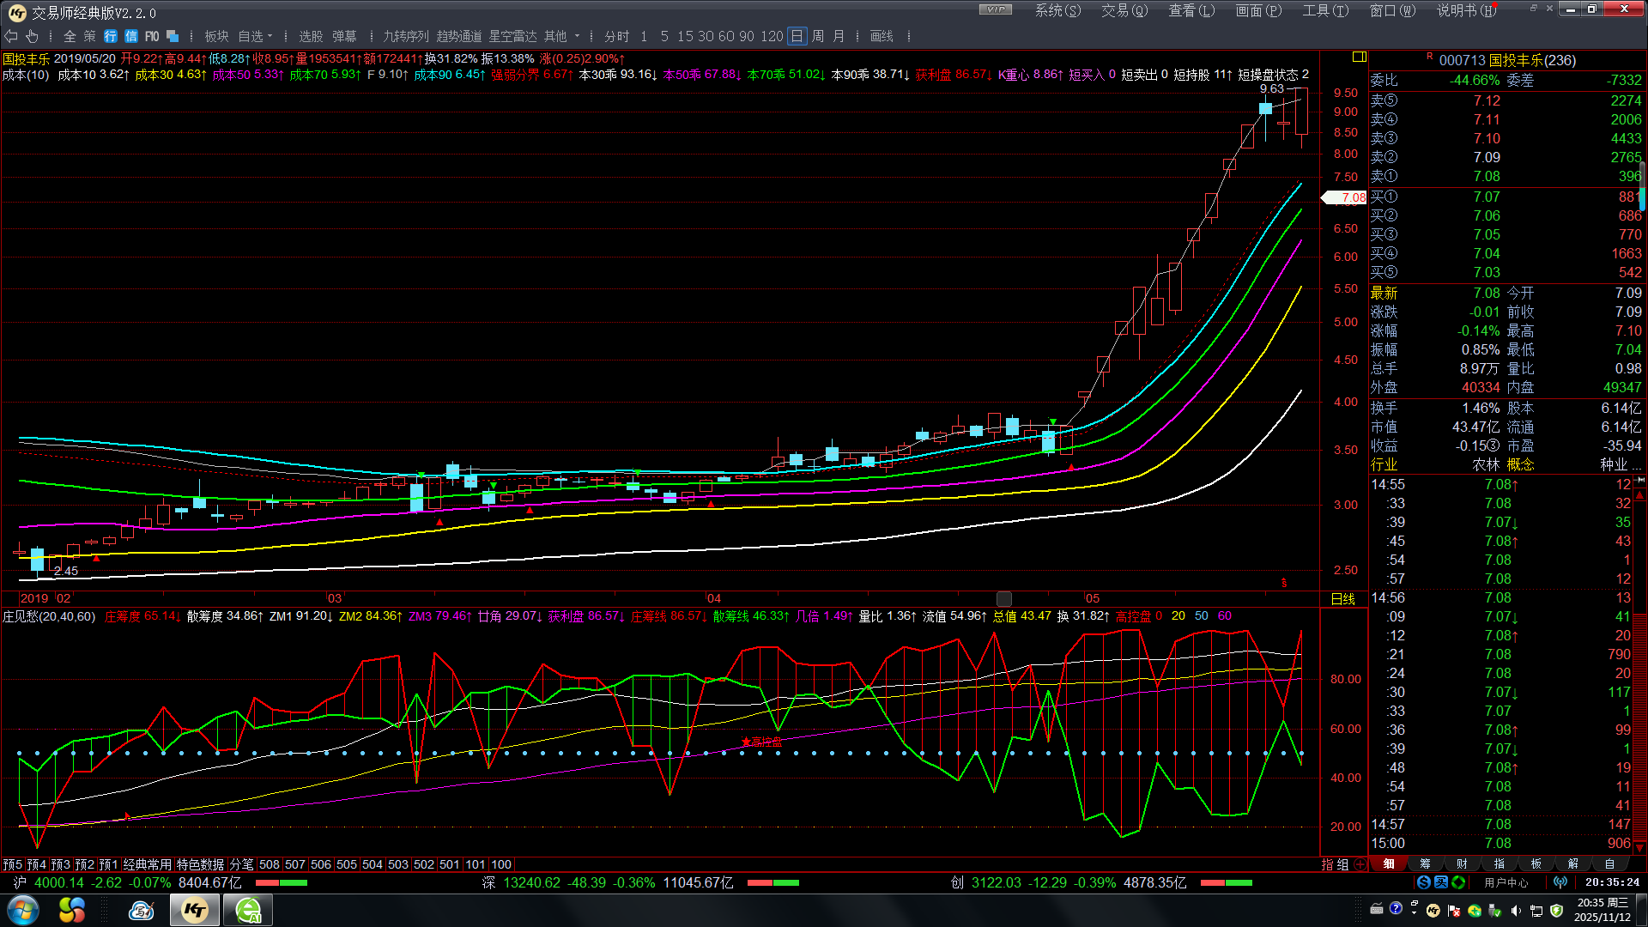Click the signal antenna icon in status bar
The image size is (1648, 927).
[x=1560, y=882]
